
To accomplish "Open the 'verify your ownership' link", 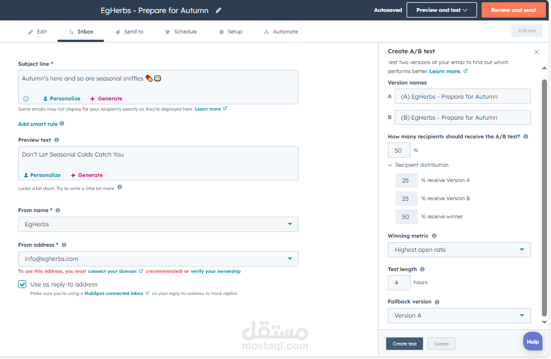I will [x=216, y=271].
